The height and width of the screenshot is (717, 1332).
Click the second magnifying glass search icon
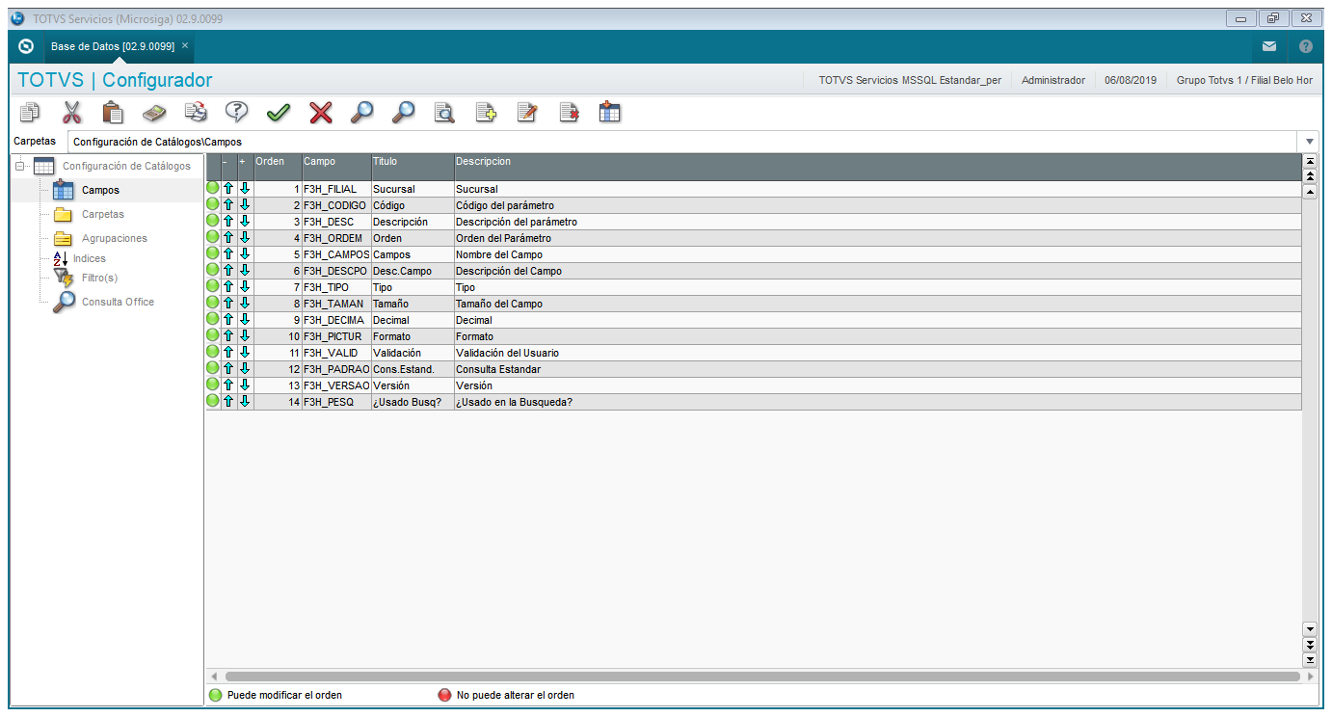coord(403,113)
